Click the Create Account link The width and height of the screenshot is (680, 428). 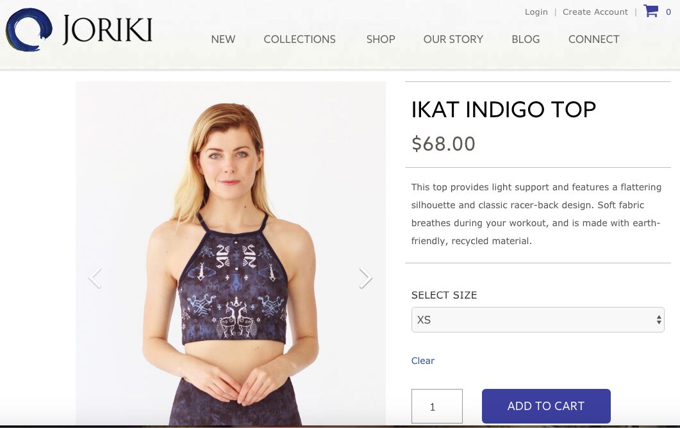click(x=595, y=12)
